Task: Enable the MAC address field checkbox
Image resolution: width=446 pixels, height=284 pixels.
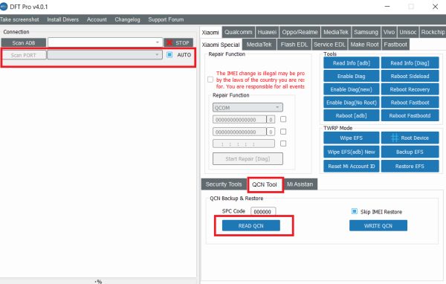Action: tap(283, 143)
